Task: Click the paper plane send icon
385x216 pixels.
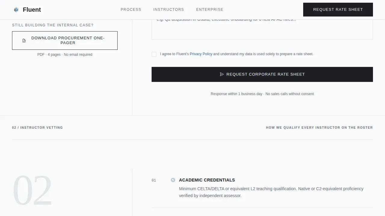Action: 222,74
